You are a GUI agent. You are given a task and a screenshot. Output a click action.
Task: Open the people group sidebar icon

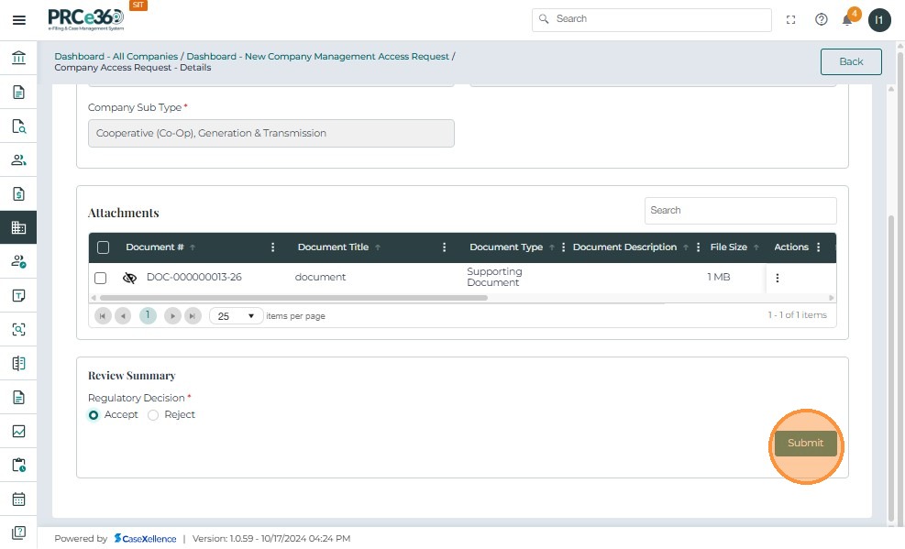coord(18,159)
